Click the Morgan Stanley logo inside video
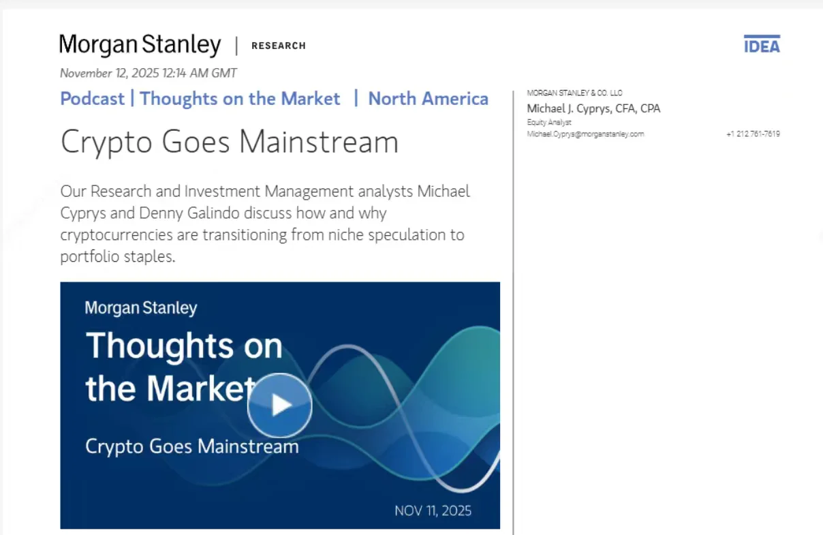Screen dimensions: 823x535 point(140,308)
